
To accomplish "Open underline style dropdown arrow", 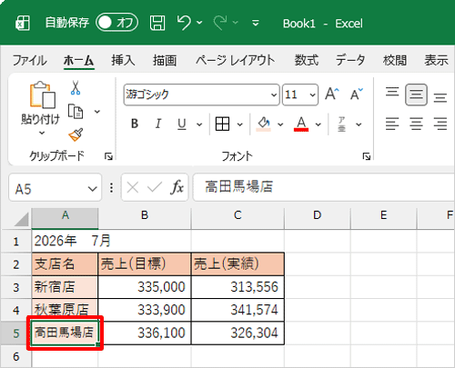I will coord(199,124).
